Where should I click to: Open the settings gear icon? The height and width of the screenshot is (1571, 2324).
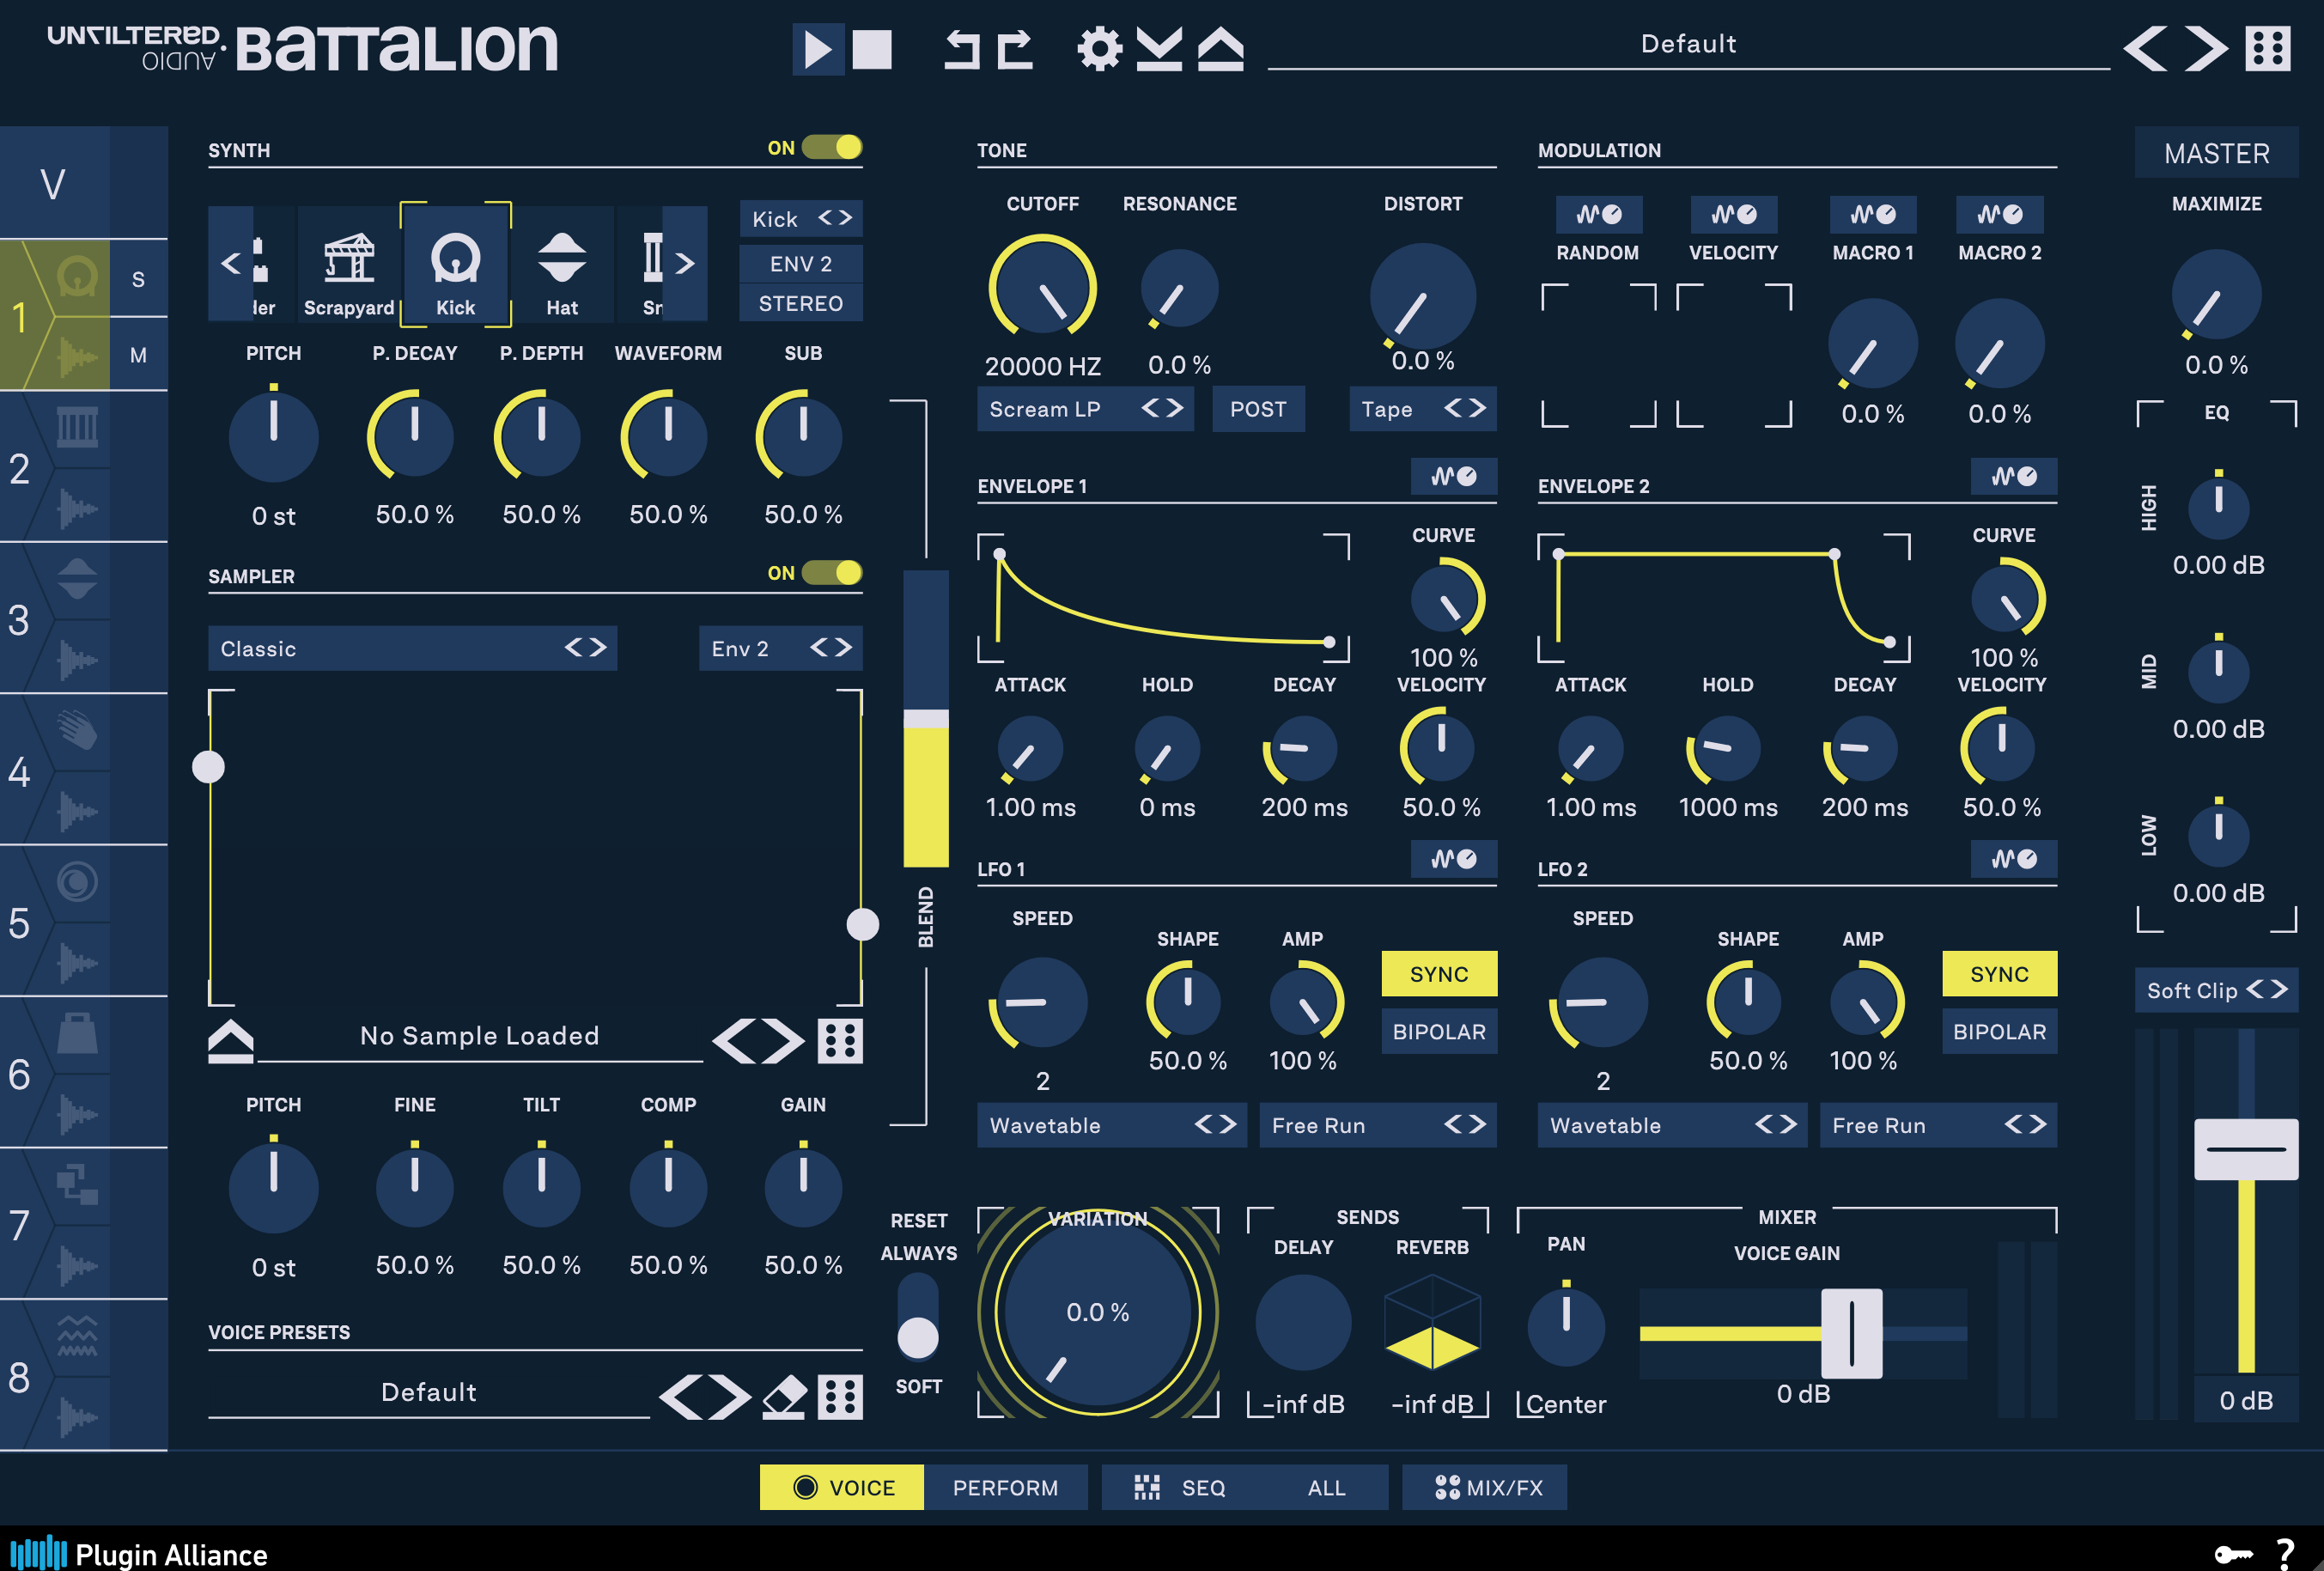1099,49
